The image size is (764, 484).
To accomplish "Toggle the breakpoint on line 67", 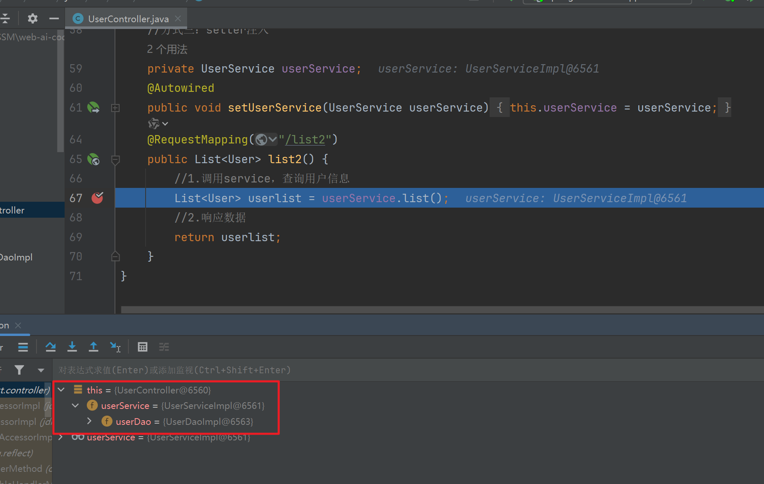I will pos(97,198).
